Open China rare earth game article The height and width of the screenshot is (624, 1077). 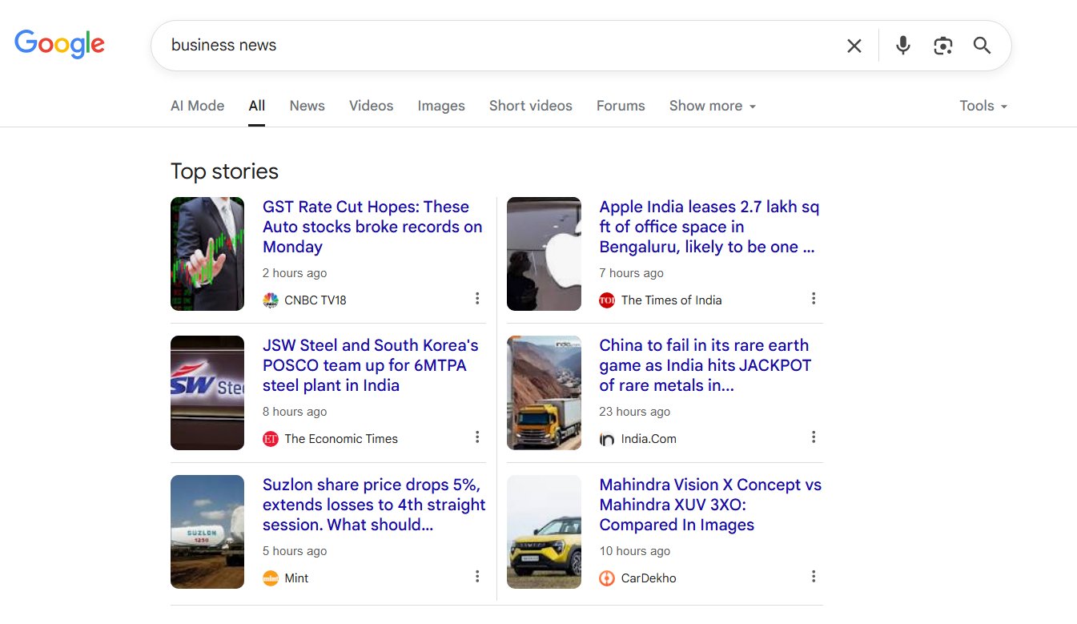click(705, 365)
